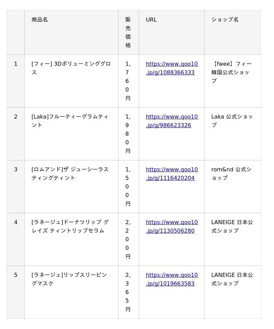Select the [ロムアンド]ザ ジューシーラスティングティント cell

pyautogui.click(x=70, y=174)
